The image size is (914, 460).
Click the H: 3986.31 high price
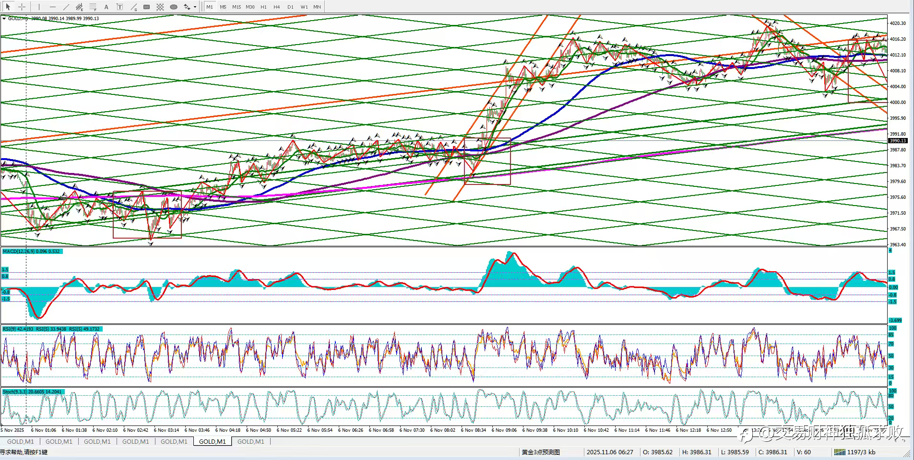coord(697,452)
